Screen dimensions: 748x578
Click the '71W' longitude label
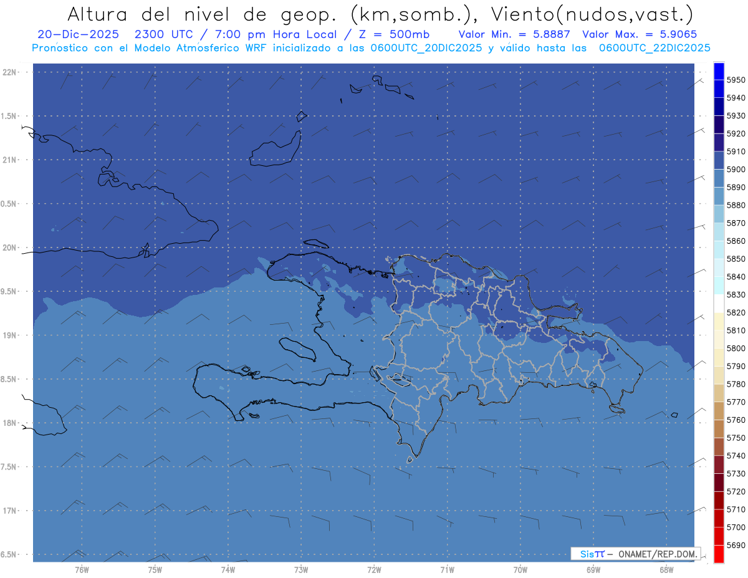[447, 569]
